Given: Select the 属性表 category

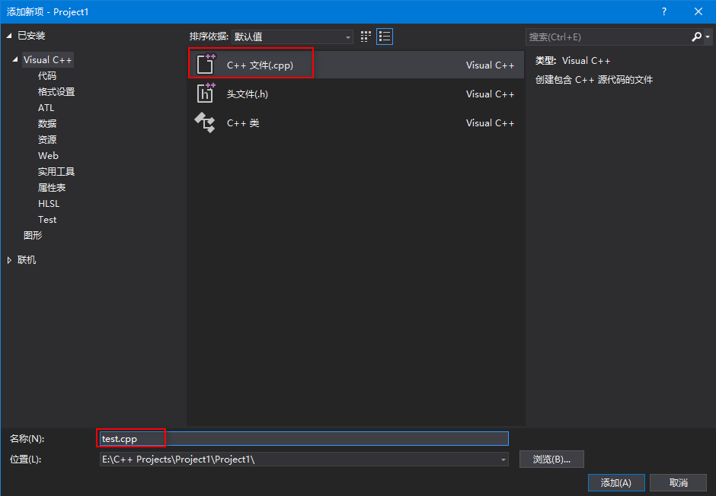Looking at the screenshot, I should coord(52,187).
